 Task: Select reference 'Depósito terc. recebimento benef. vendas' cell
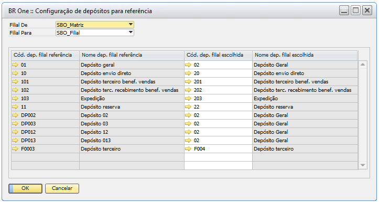(x=132, y=90)
